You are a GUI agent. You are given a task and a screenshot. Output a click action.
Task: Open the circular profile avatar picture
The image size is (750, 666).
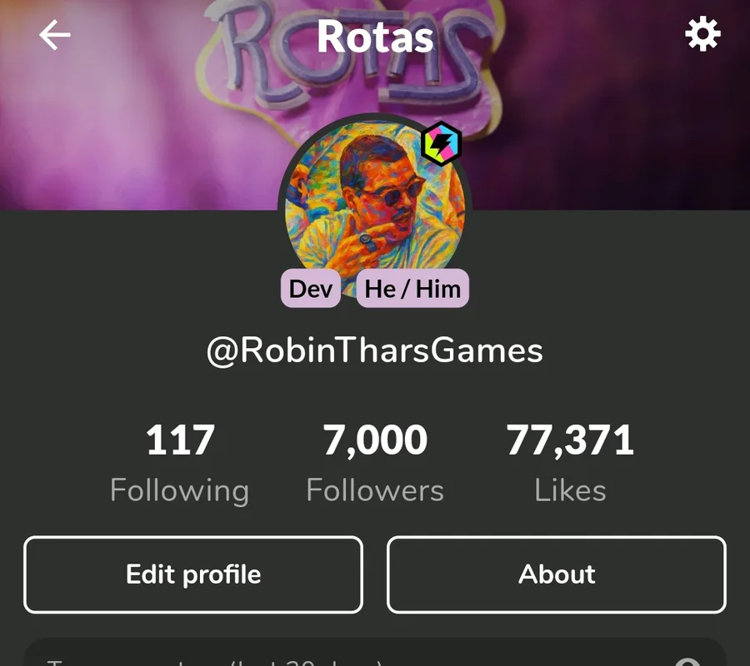click(x=375, y=206)
